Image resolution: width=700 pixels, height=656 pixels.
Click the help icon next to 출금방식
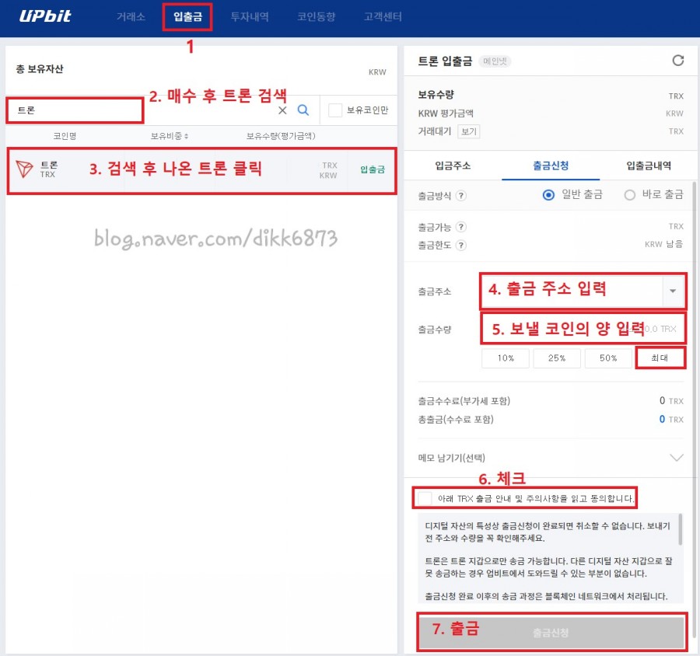pyautogui.click(x=461, y=195)
